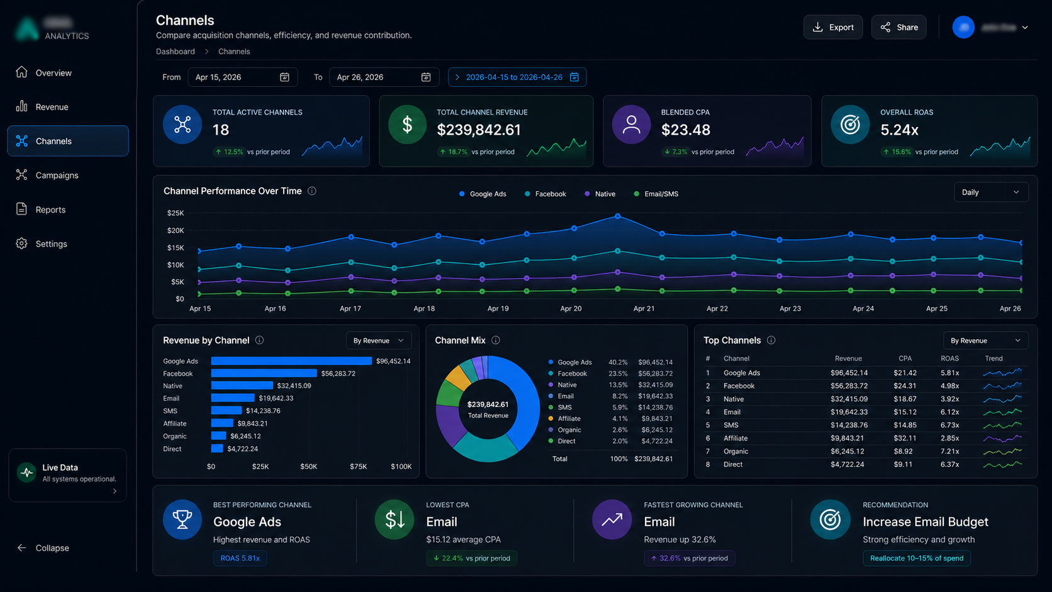Open Campaigns in the sidebar
1052x592 pixels.
click(68, 176)
